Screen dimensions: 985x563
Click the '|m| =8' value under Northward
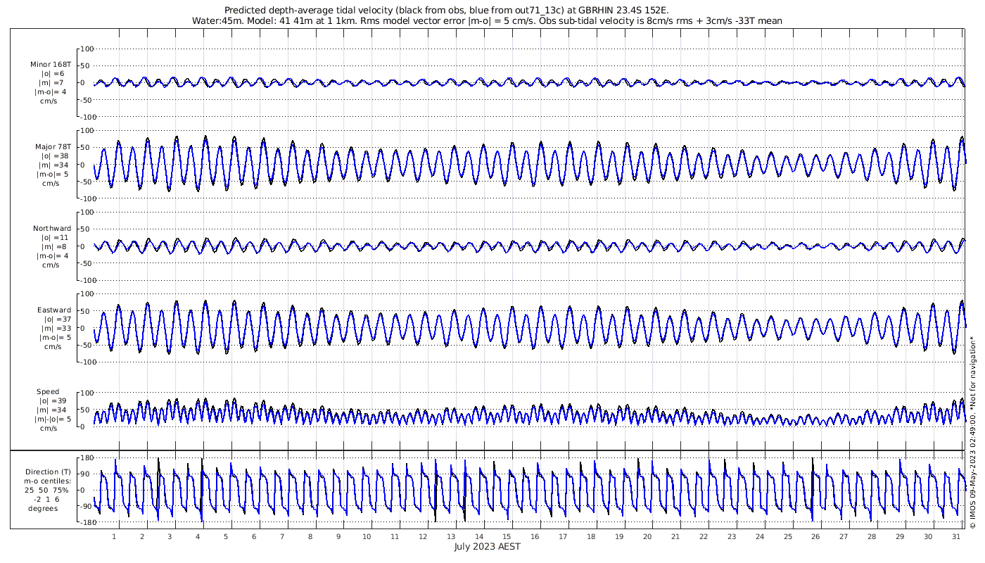[x=53, y=247]
